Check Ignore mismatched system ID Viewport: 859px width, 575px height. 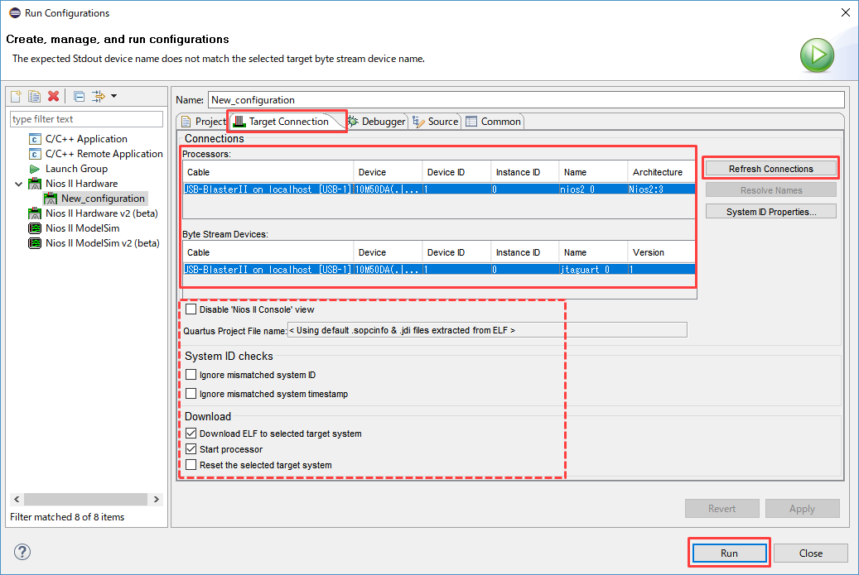[191, 375]
